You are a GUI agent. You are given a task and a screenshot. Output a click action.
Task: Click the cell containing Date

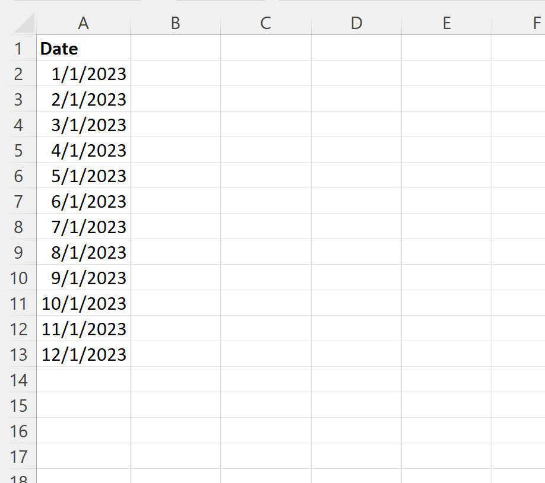pos(83,49)
